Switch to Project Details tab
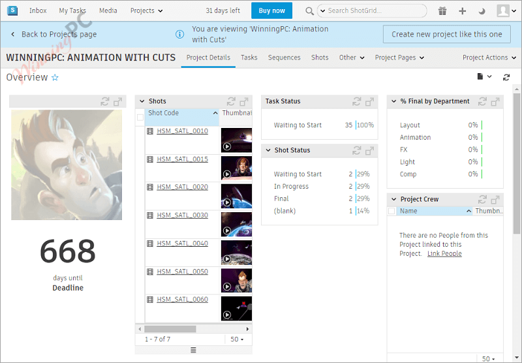The width and height of the screenshot is (522, 363). [x=208, y=57]
